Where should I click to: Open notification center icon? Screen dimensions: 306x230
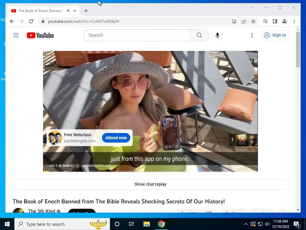coord(297,224)
